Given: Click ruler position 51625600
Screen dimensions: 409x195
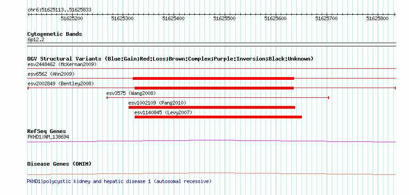Looking at the screenshot, I should pos(276,18).
